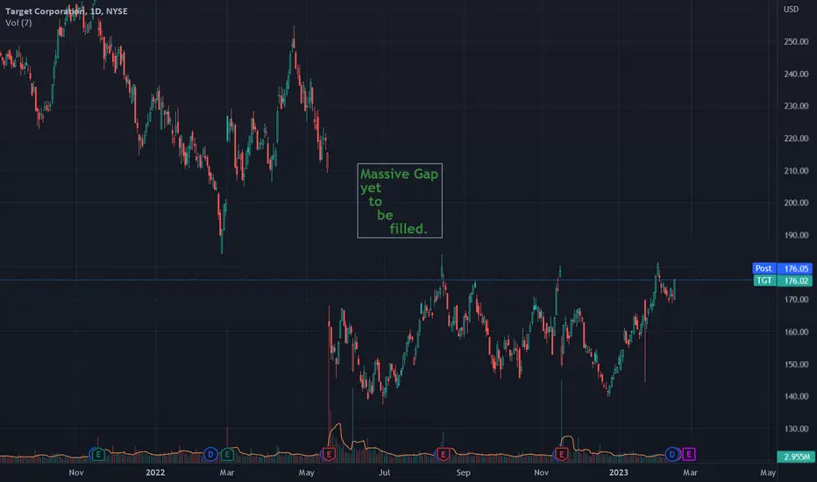Image resolution: width=817 pixels, height=482 pixels.
Task: Open the red earnings marker near May 2022
Action: 329,454
